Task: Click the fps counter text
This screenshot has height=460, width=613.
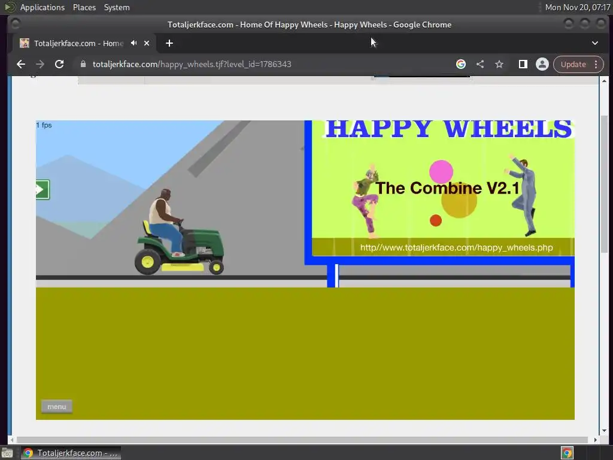Action: pyautogui.click(x=44, y=125)
